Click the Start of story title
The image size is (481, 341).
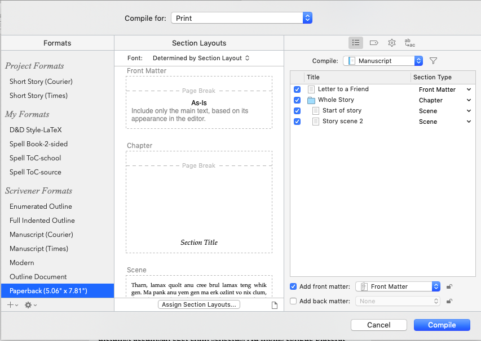pos(342,110)
